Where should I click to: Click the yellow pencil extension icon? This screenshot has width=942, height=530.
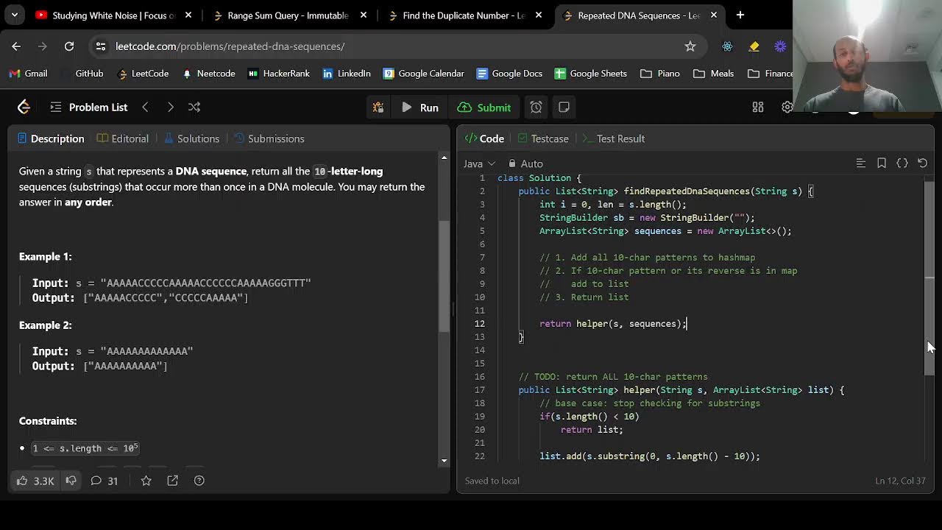point(754,46)
